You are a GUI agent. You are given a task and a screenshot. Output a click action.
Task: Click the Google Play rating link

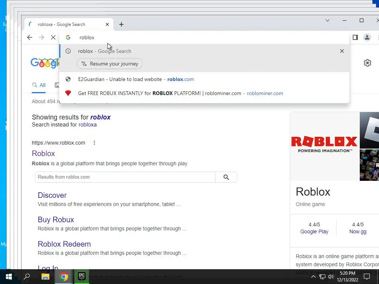click(314, 231)
